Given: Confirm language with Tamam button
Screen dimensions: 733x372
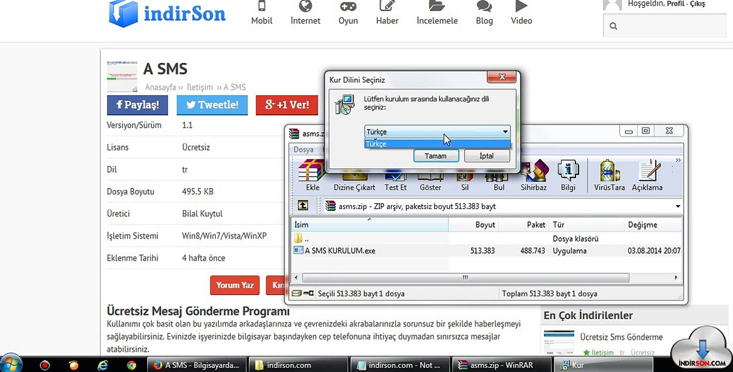Looking at the screenshot, I should (x=436, y=156).
